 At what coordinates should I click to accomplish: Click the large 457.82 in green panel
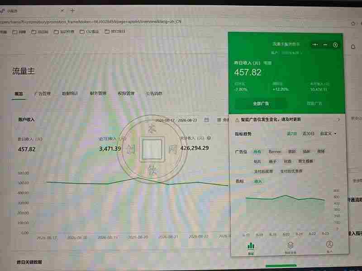248,72
